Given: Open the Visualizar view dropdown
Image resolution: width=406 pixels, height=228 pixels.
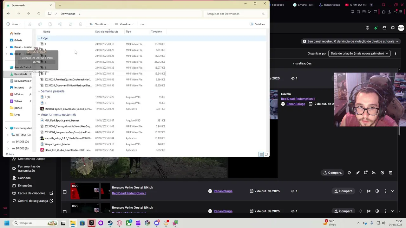Looking at the screenshot, I should point(124,24).
